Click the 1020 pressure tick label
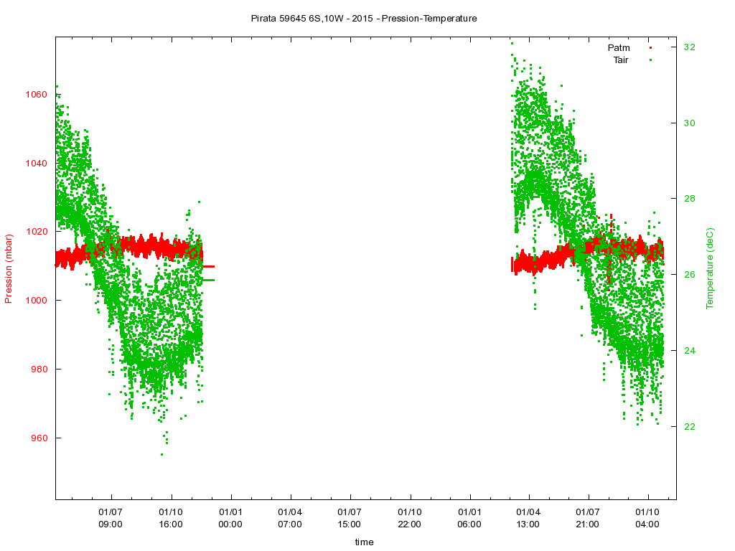This screenshot has width=735, height=551. coord(36,232)
